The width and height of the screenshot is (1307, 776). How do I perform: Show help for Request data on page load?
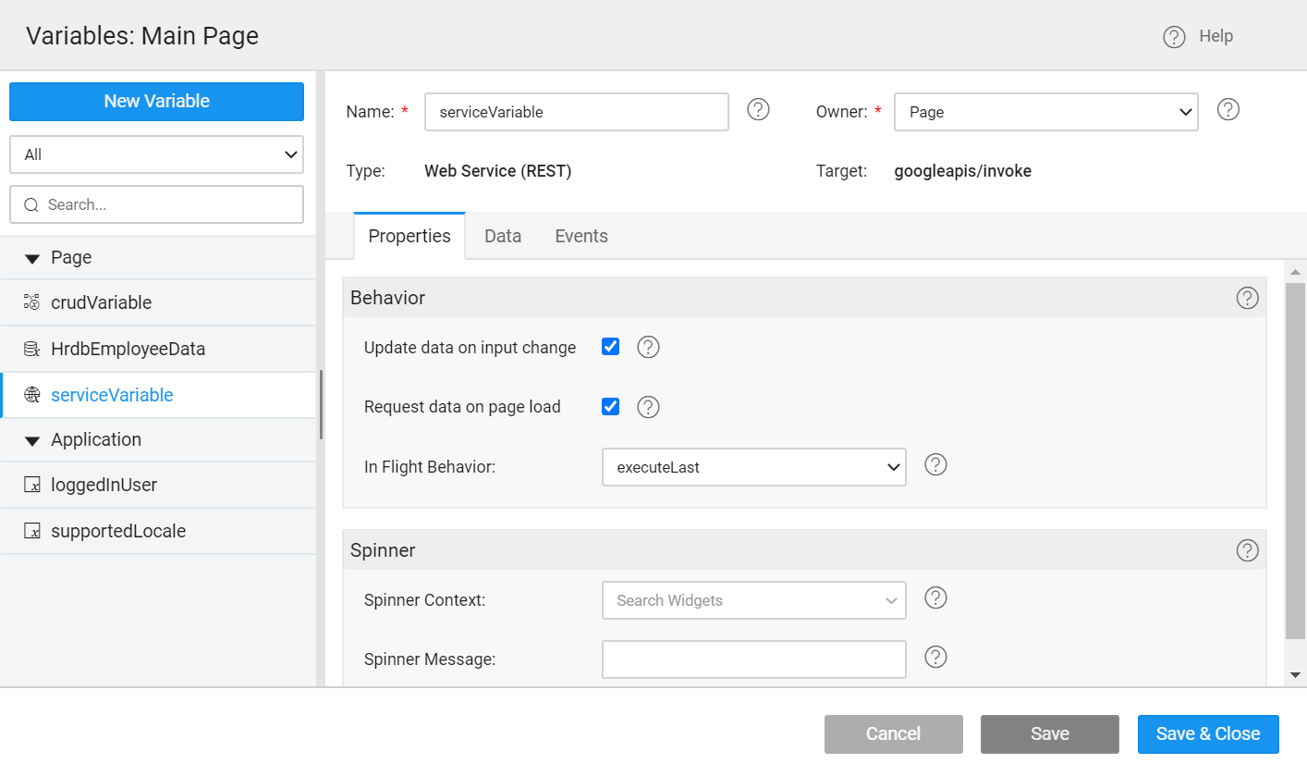pos(648,407)
